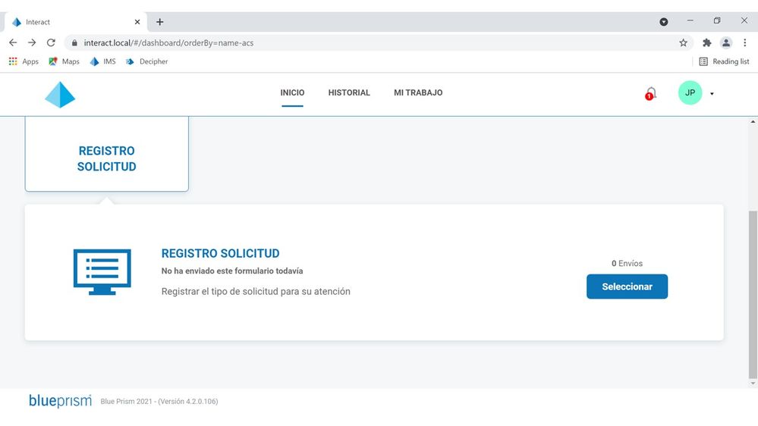Click 'No ha enviado este formulario todavía'
Image resolution: width=758 pixels, height=426 pixels.
click(232, 271)
